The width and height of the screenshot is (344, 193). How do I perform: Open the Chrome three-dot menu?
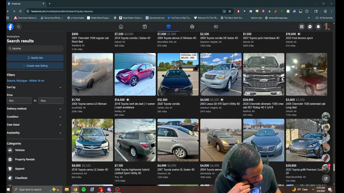332,11
